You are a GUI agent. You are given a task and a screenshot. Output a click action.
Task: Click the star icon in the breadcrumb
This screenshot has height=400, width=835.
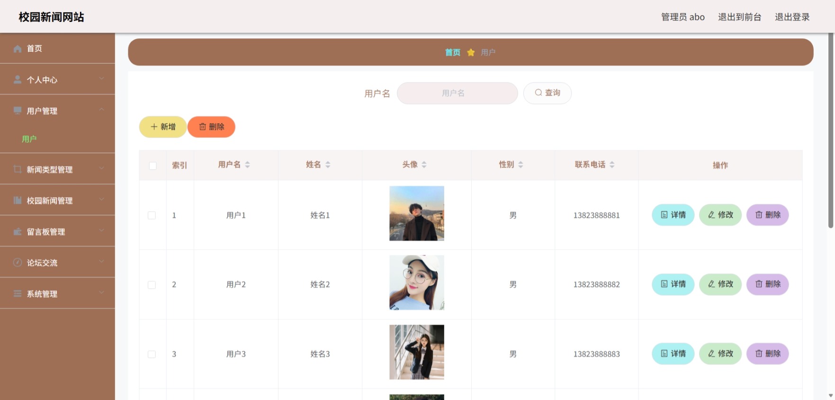pos(471,52)
